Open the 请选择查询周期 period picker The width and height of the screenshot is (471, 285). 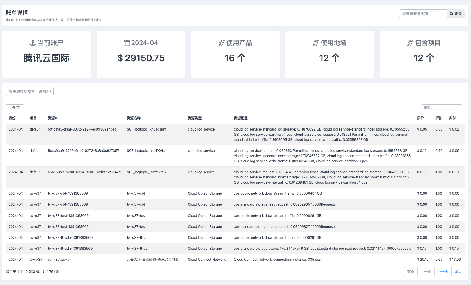point(422,14)
